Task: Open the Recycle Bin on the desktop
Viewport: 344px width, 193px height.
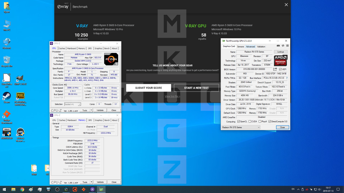Action: click(7, 62)
